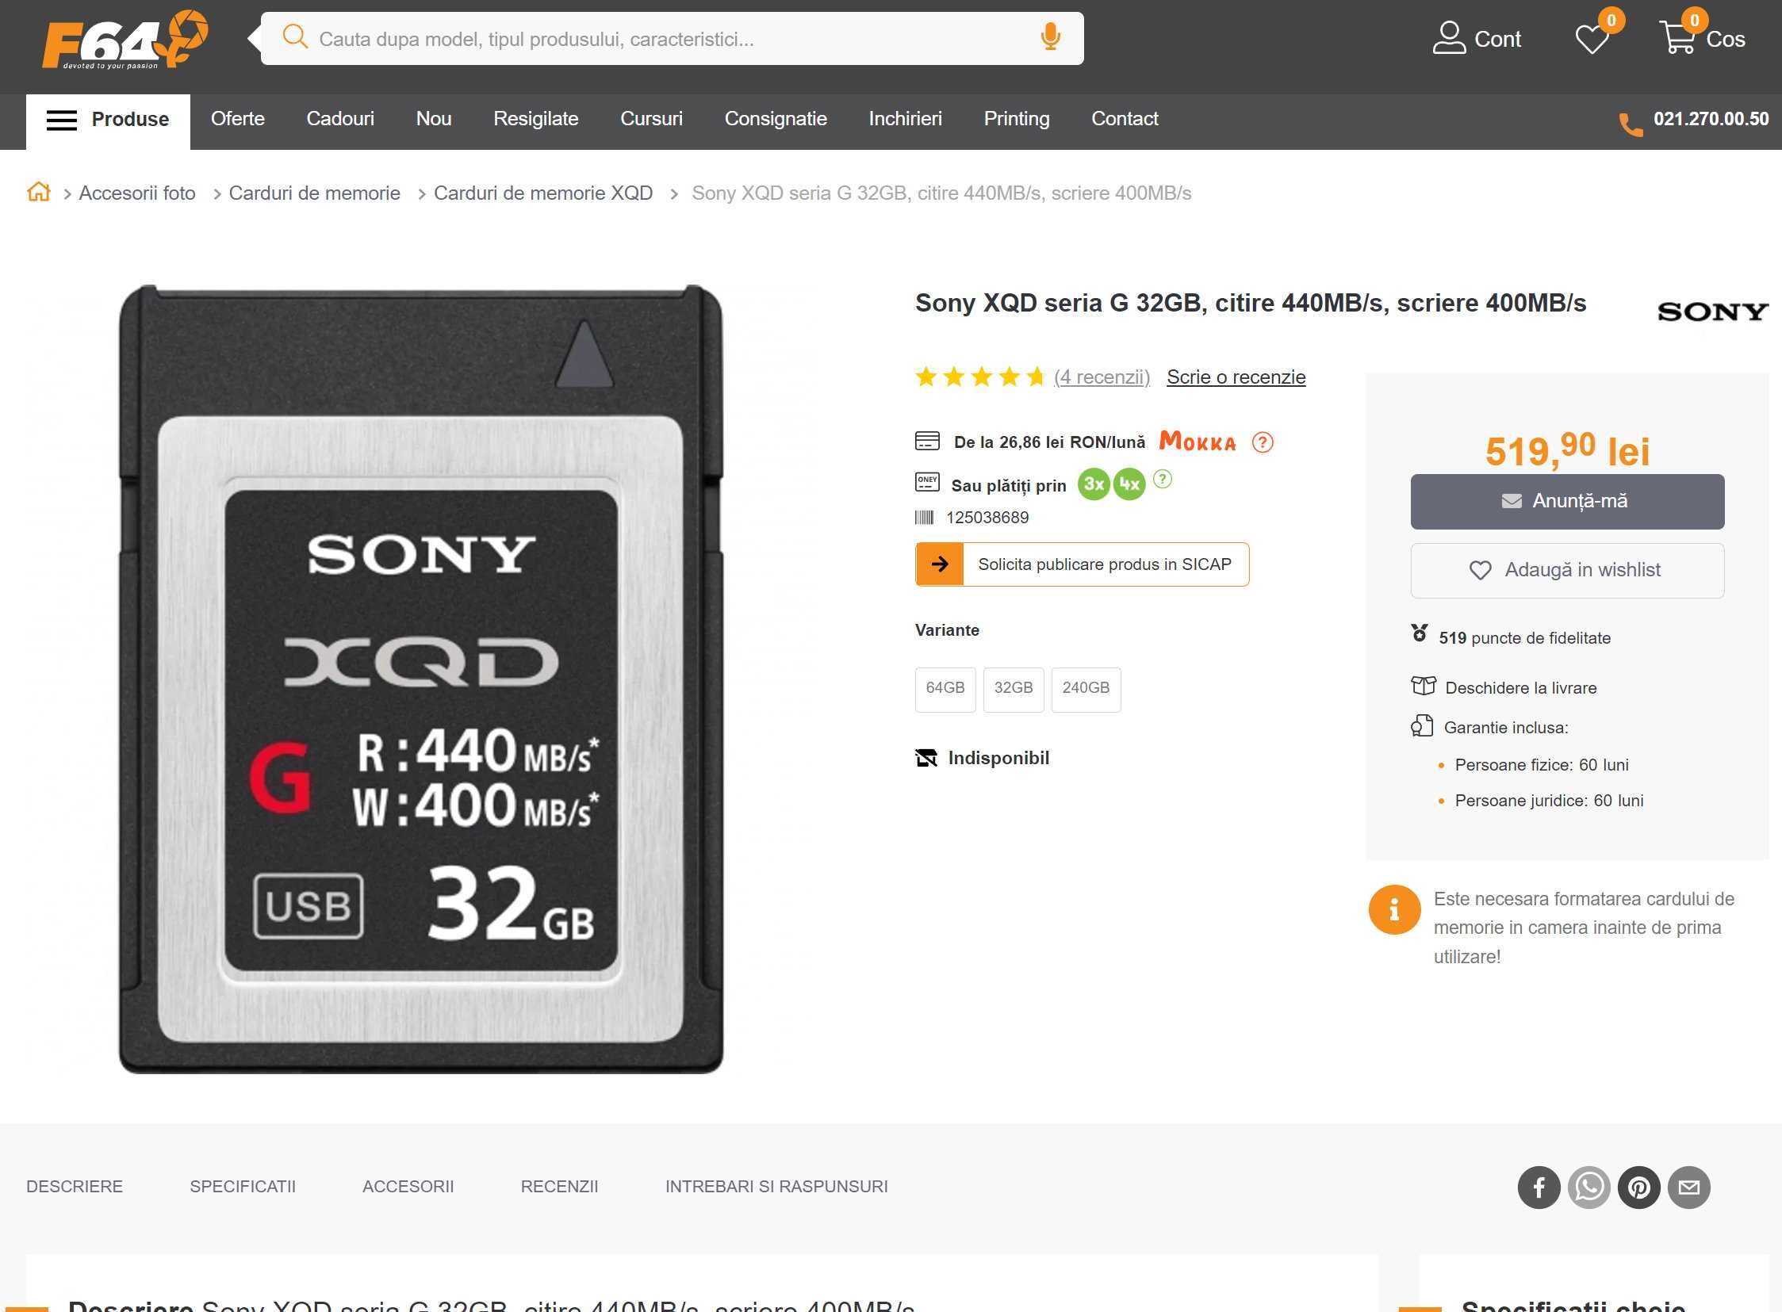Select the 240GB variant
Image resolution: width=1782 pixels, height=1312 pixels.
(1086, 689)
